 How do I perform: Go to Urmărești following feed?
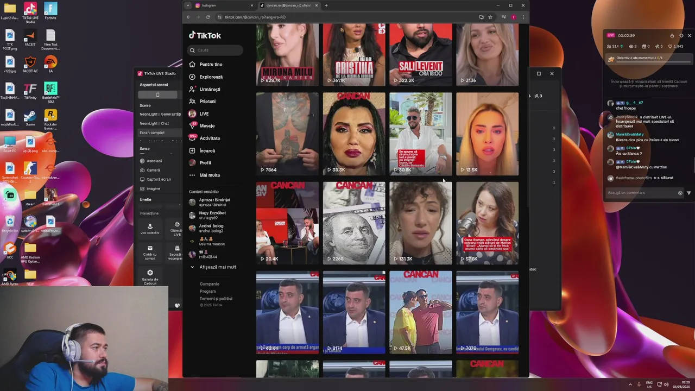205,89
